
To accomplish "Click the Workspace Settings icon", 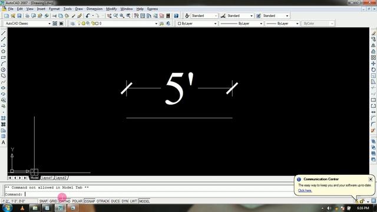I will (x=55, y=24).
